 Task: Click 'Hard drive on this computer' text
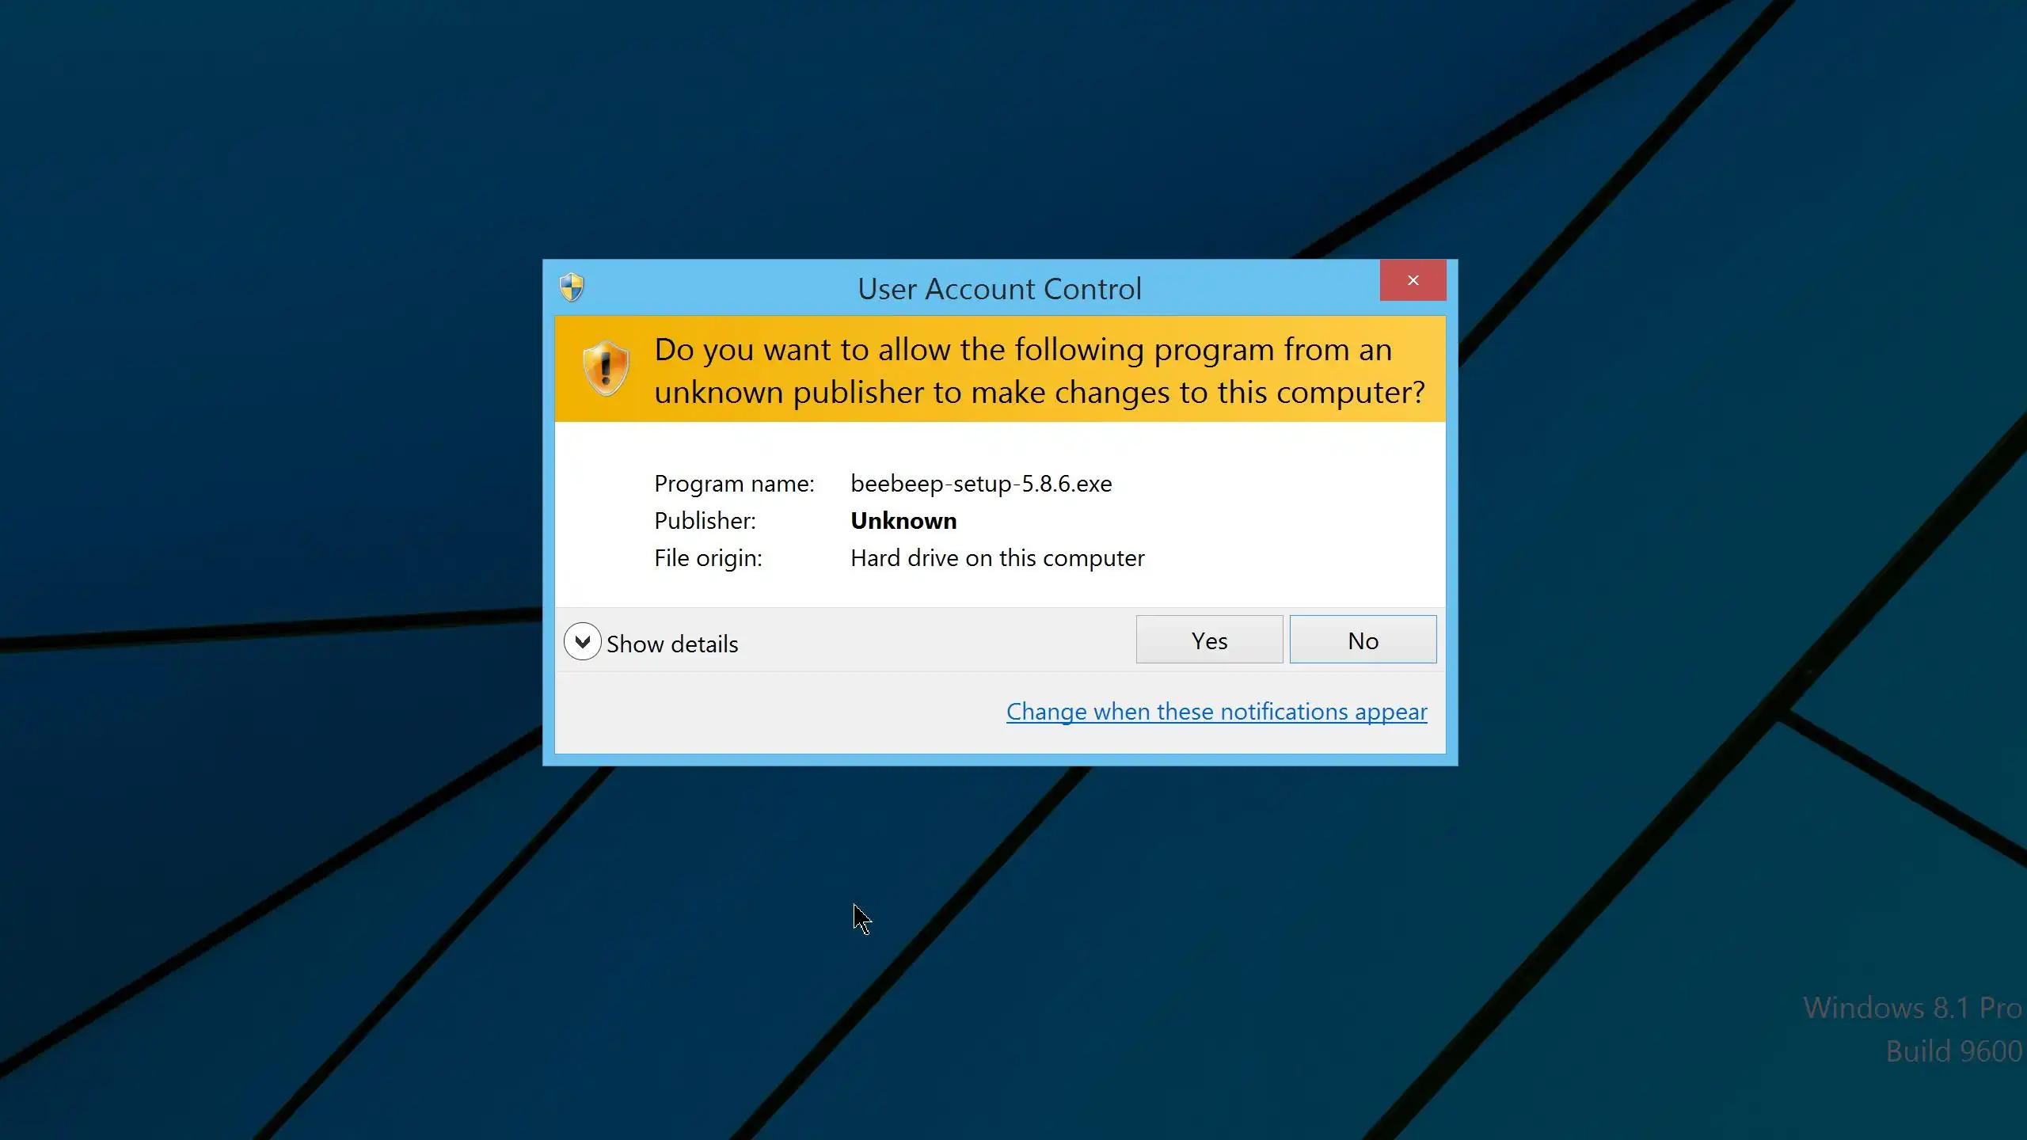click(997, 558)
